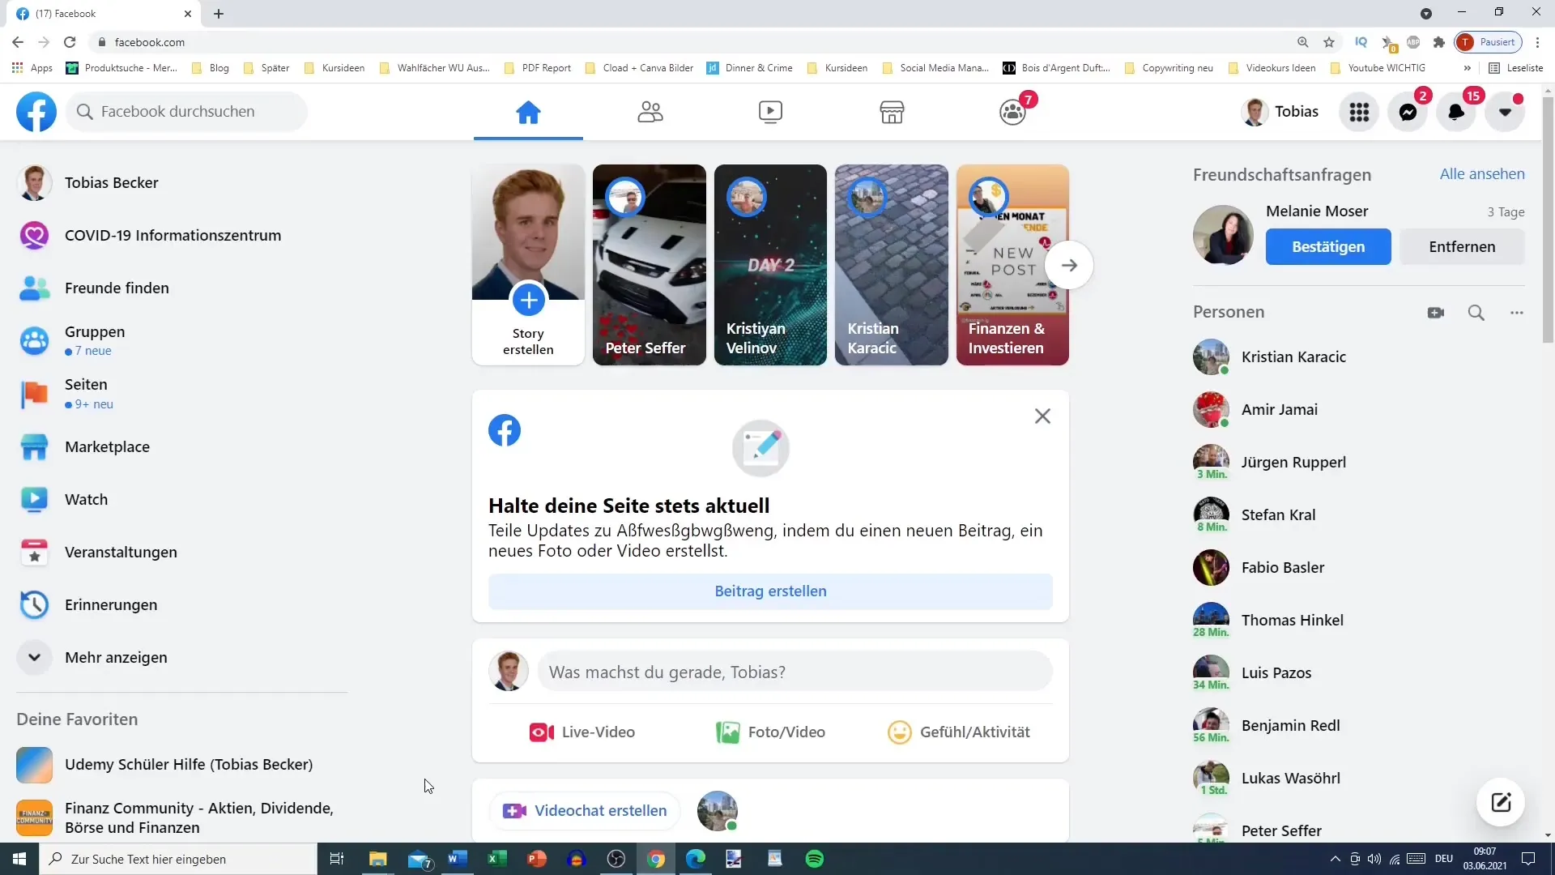Start a new message with compose icon

pos(1501,802)
